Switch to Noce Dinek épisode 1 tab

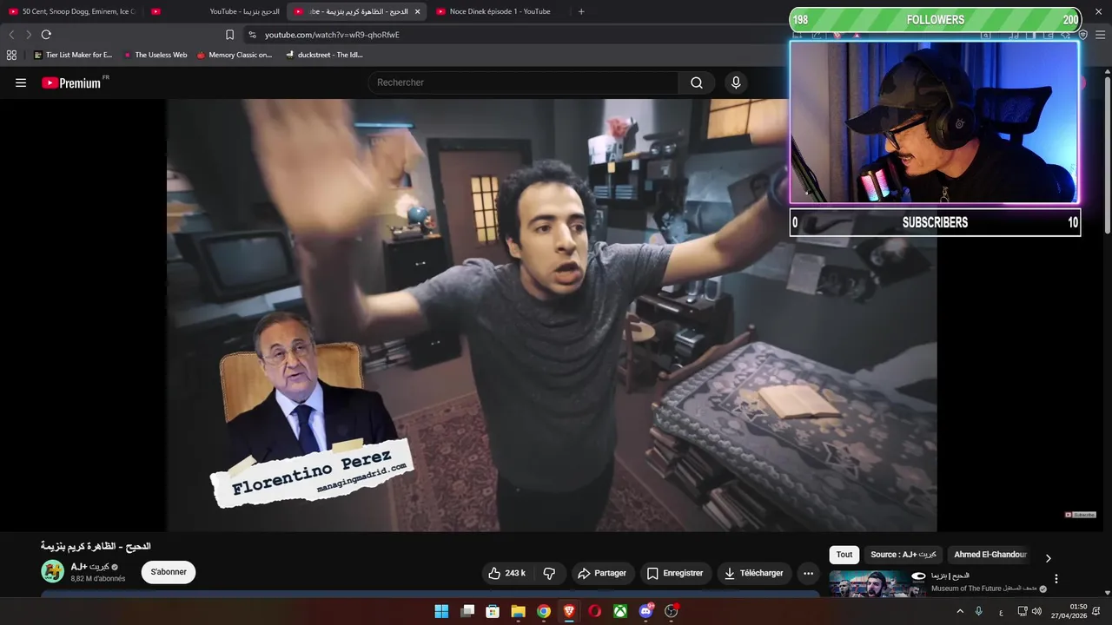pyautogui.click(x=500, y=11)
